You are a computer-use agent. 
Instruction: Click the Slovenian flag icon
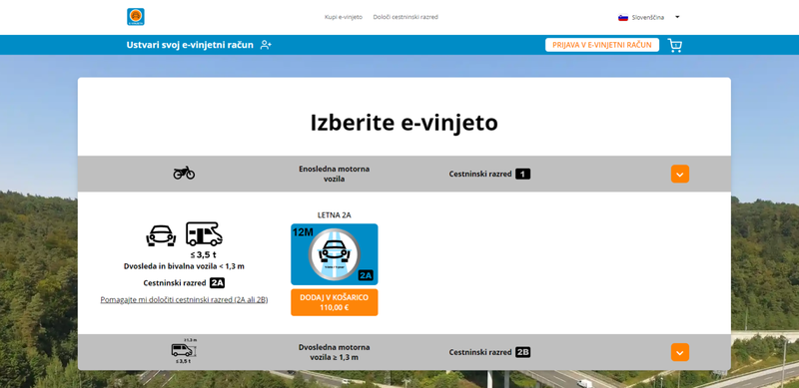point(622,17)
